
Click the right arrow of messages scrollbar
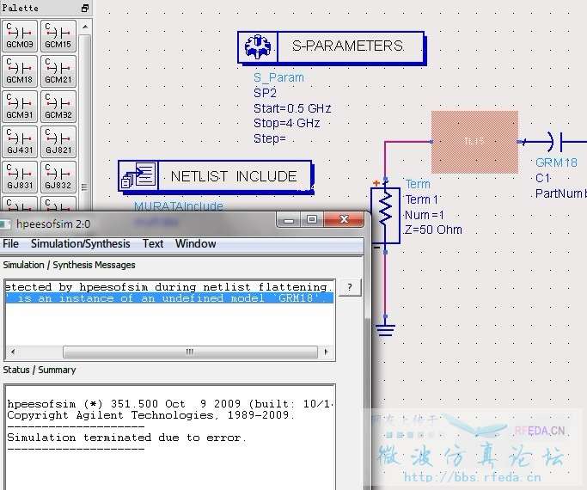pos(326,352)
